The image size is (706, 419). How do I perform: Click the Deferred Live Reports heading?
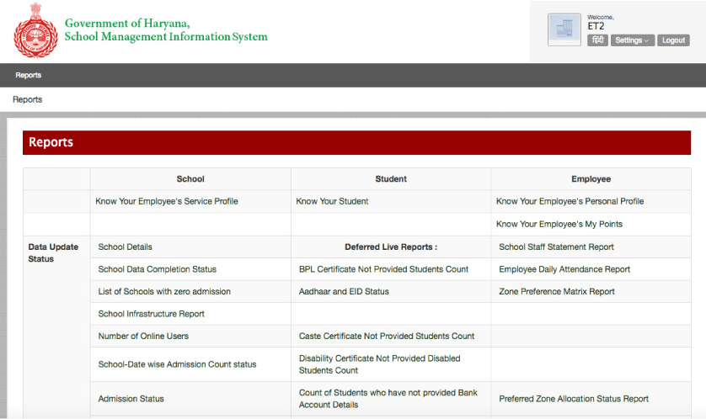click(x=391, y=247)
